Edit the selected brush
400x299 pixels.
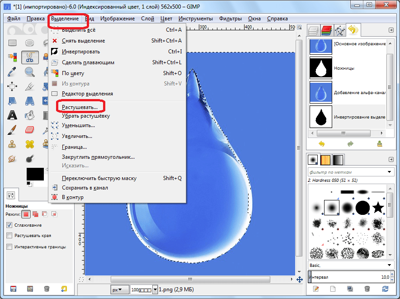316,289
